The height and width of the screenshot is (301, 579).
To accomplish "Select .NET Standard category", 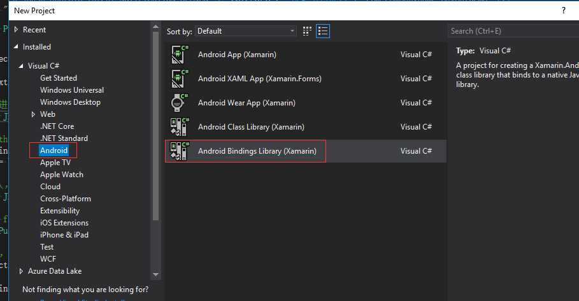I will (x=64, y=138).
